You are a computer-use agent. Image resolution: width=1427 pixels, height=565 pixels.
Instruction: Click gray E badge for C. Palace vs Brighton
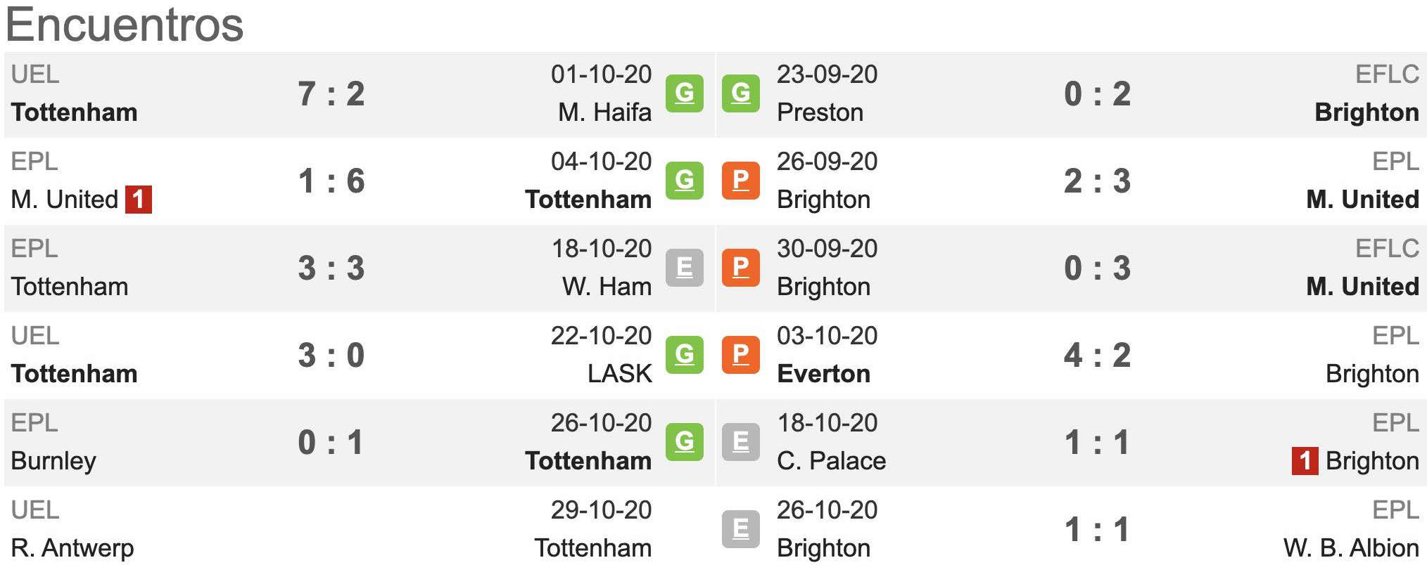[740, 442]
